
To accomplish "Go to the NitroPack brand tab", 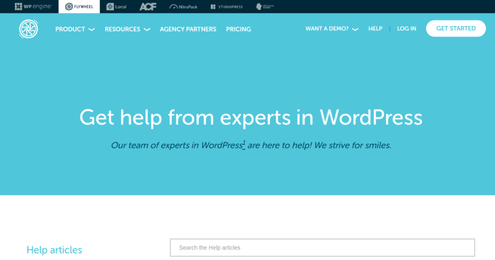I will (x=183, y=7).
